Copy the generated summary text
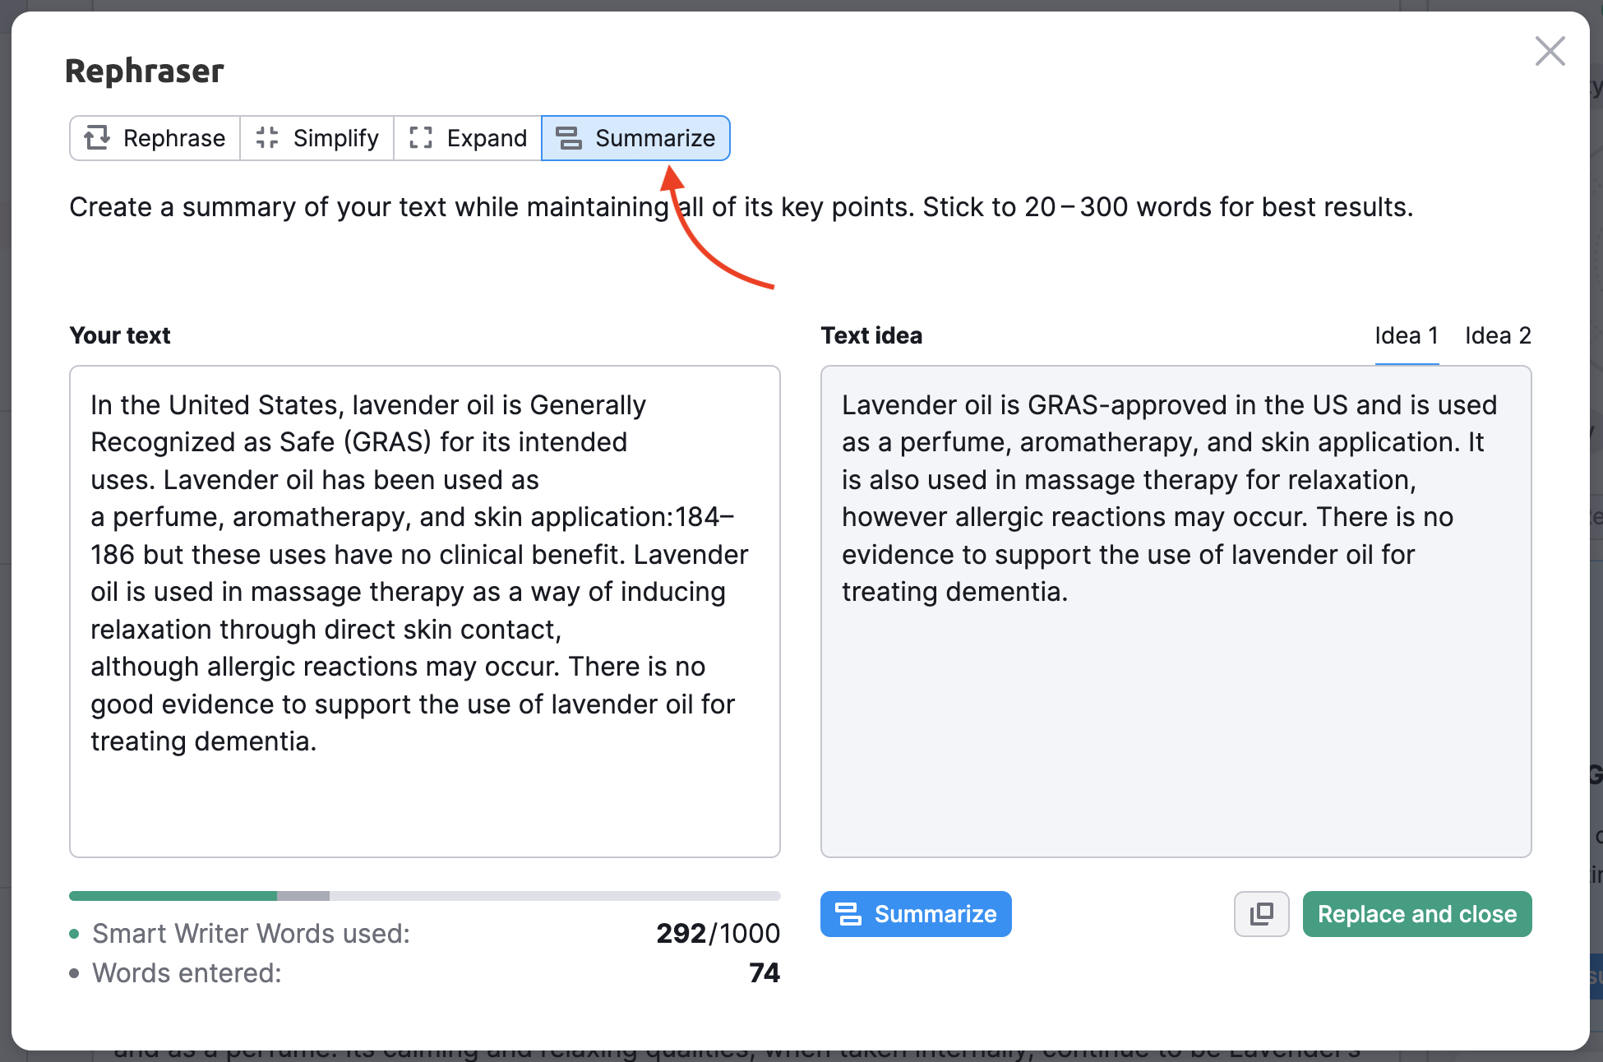The width and height of the screenshot is (1603, 1062). (x=1261, y=914)
